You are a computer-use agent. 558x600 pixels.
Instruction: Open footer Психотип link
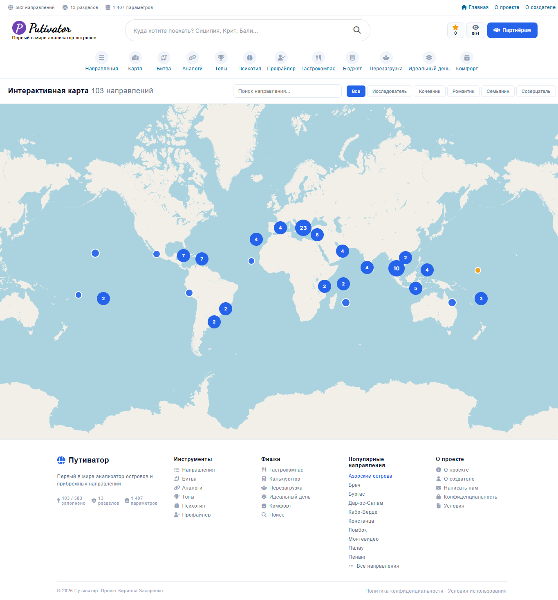click(x=189, y=506)
